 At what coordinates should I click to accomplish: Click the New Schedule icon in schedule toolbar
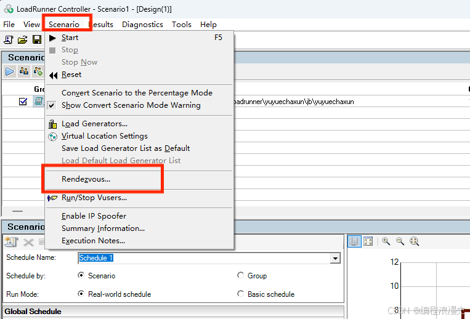click(x=11, y=242)
